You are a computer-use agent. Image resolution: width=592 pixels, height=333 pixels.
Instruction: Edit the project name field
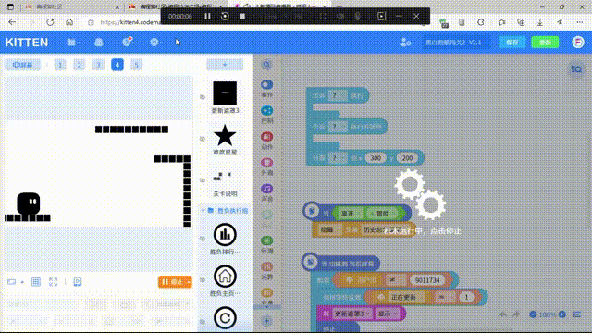coord(456,43)
